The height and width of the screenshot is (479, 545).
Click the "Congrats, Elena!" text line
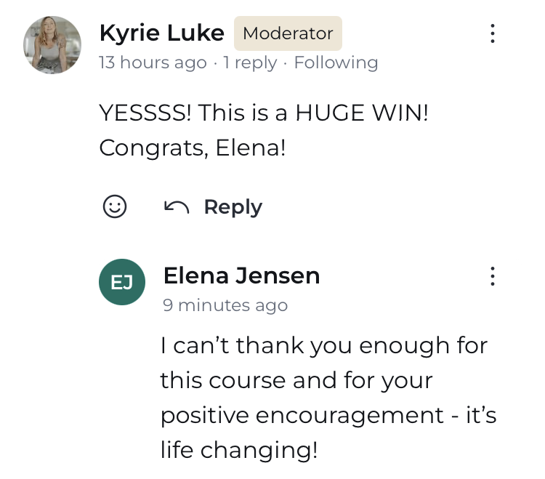[x=192, y=148]
